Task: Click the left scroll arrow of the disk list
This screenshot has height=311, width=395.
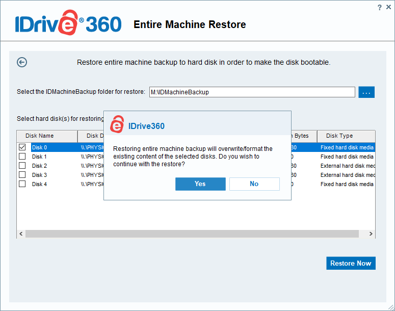Action: click(x=21, y=234)
